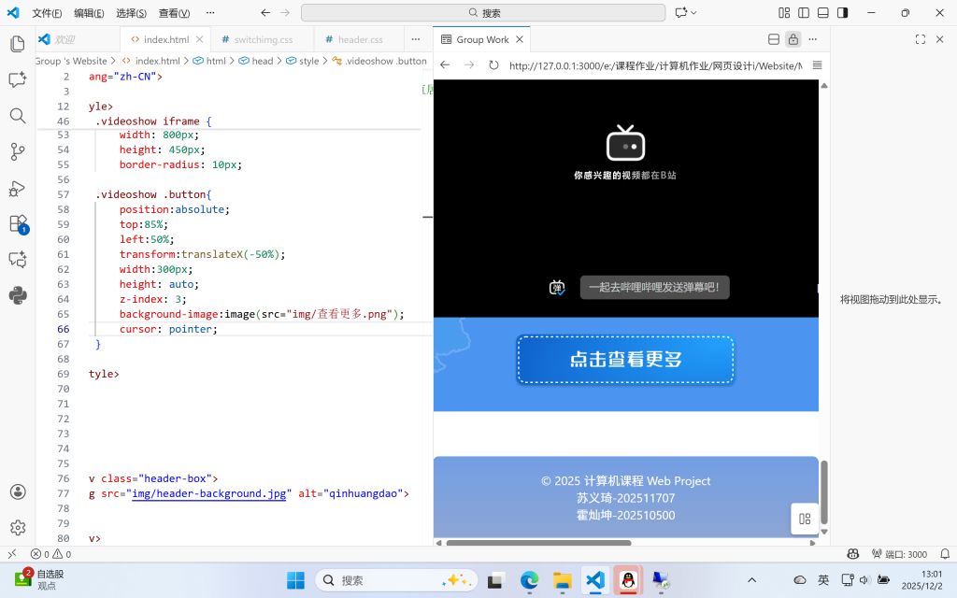Open the Explorer view in activity bar
This screenshot has height=598, width=957.
[17, 44]
